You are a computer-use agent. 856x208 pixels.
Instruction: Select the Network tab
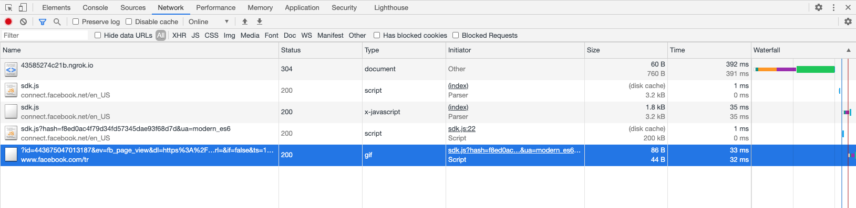point(171,7)
